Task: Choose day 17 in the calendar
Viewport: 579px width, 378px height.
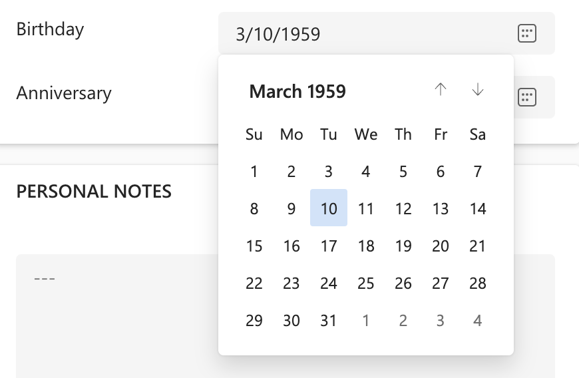Action: coord(329,246)
